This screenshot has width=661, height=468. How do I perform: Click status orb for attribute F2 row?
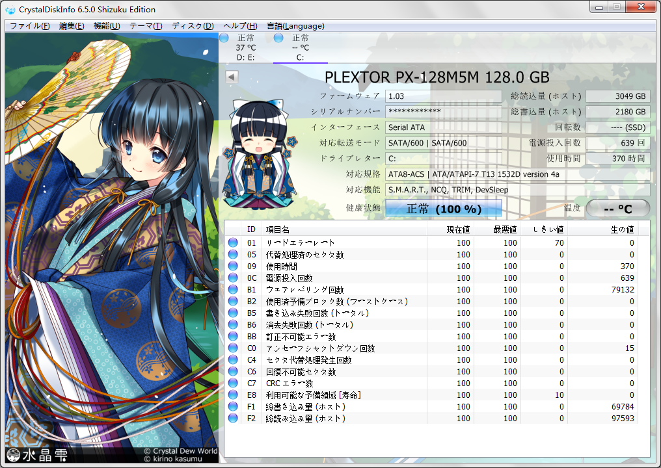pyautogui.click(x=233, y=419)
